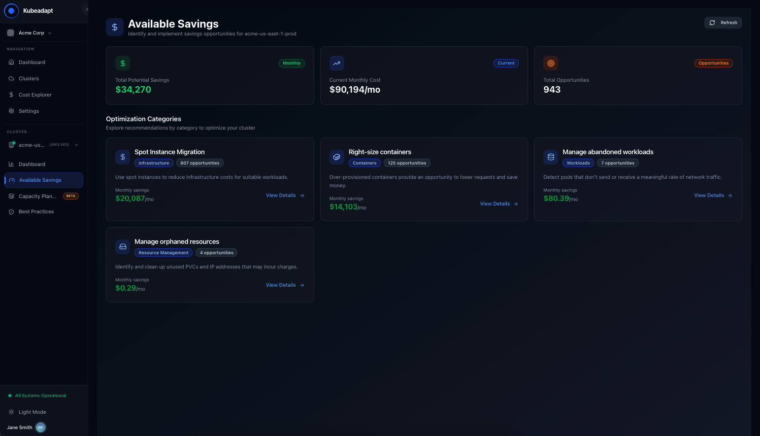Click the abandoned workloads database icon
This screenshot has height=436, width=760.
pyautogui.click(x=551, y=157)
